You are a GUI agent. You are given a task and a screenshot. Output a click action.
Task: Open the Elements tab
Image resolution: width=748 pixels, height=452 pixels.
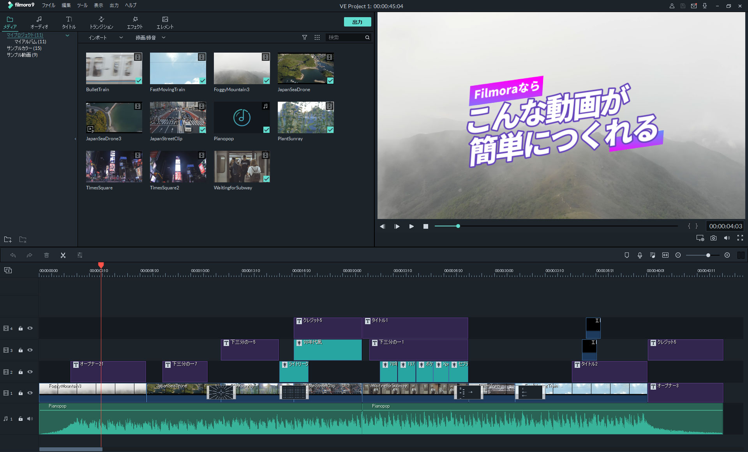[165, 23]
